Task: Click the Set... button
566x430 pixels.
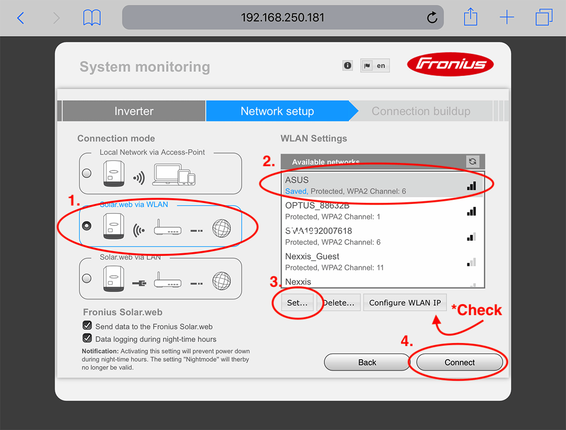Action: [297, 303]
